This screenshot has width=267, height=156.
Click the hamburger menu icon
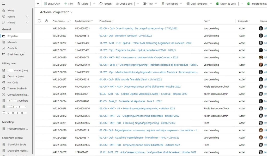4,3
